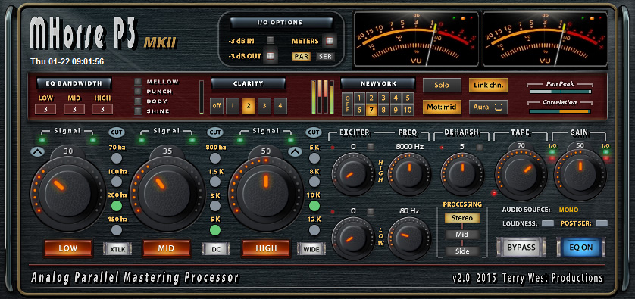Toggle the LOUDNESS switch

pos(548,223)
